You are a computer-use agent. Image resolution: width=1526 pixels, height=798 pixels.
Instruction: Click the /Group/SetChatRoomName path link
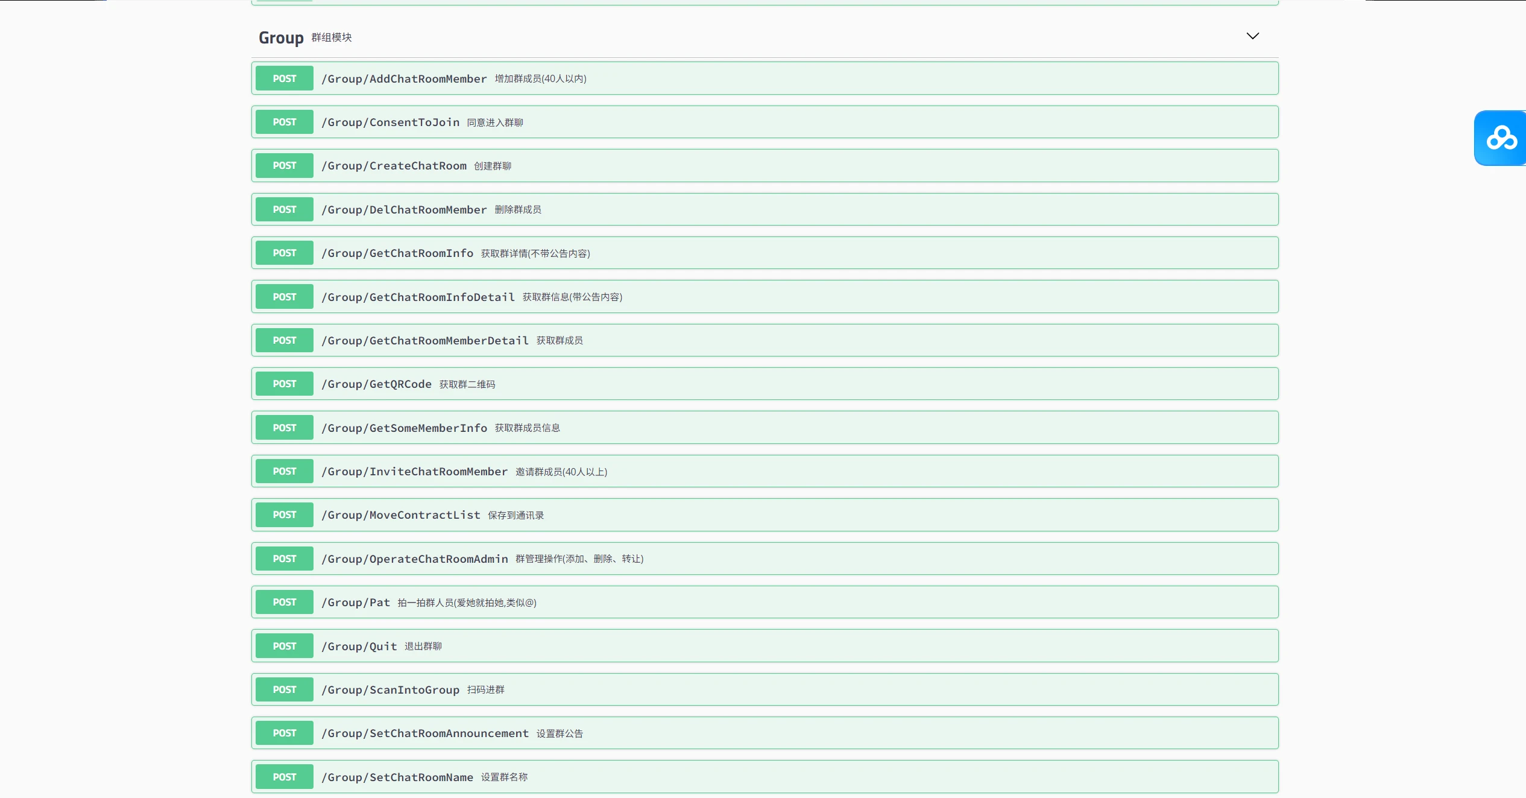coord(397,777)
